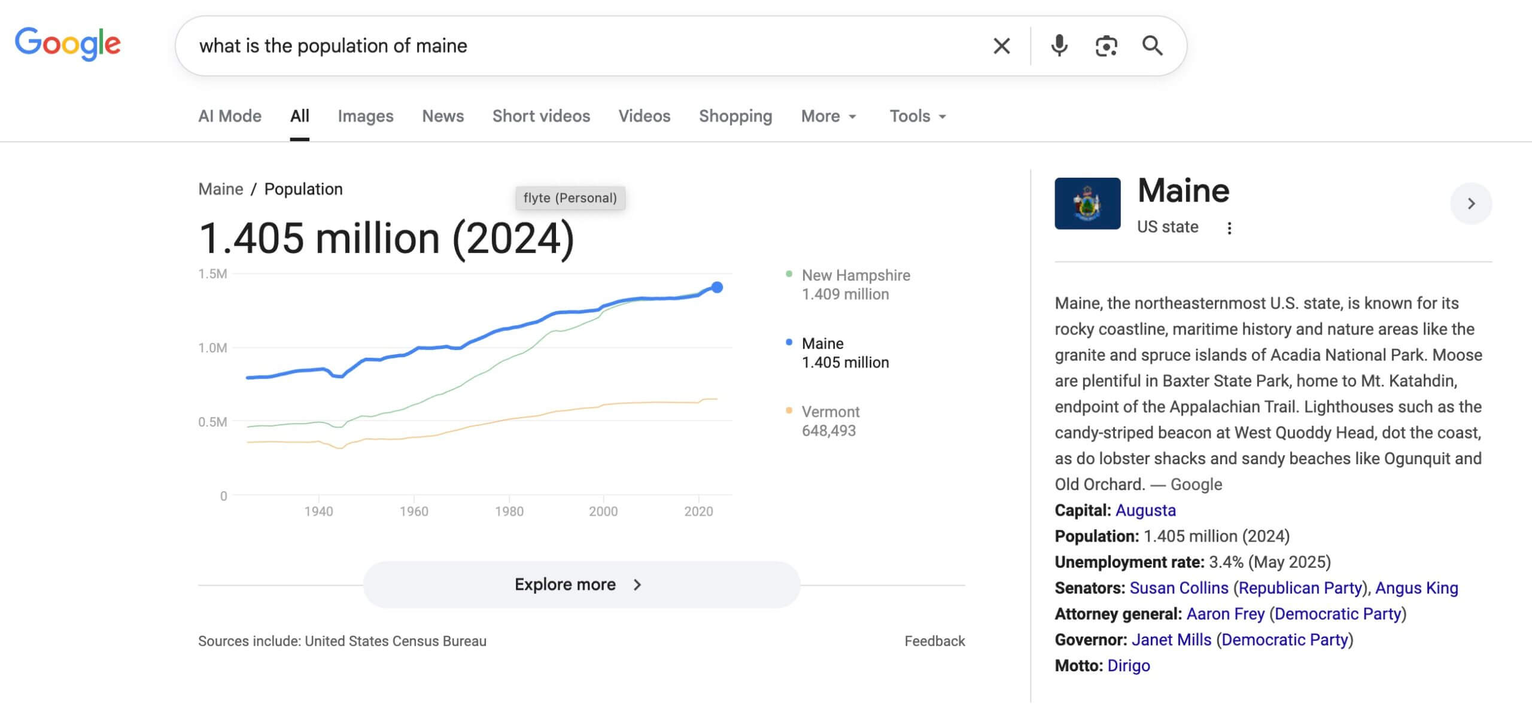
Task: Expand knowledge panel with right chevron button
Action: pos(1471,203)
